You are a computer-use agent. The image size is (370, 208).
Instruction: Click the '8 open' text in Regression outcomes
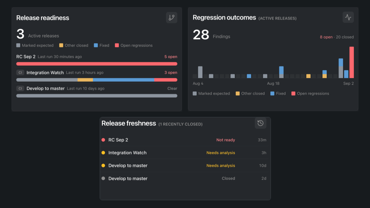(x=326, y=37)
